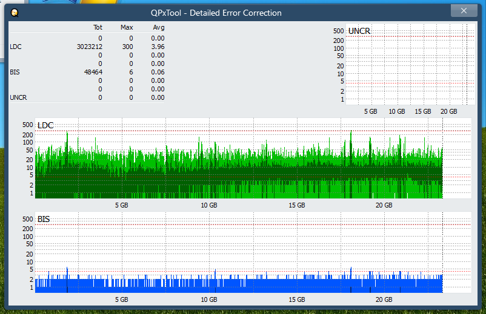
Task: Select the BIS average value 0.06
Action: (x=157, y=72)
